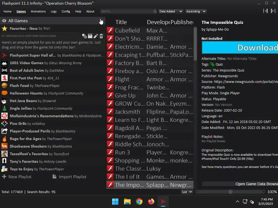This screenshot has height=208, width=278.
Task: Click the Quiz tag icon
Action: [x=212, y=64]
